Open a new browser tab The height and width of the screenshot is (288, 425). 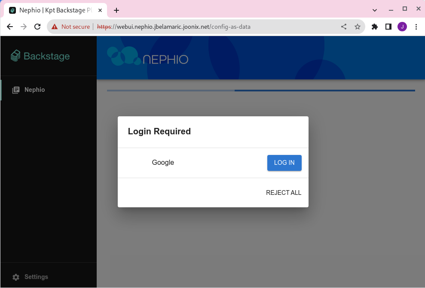pos(116,10)
